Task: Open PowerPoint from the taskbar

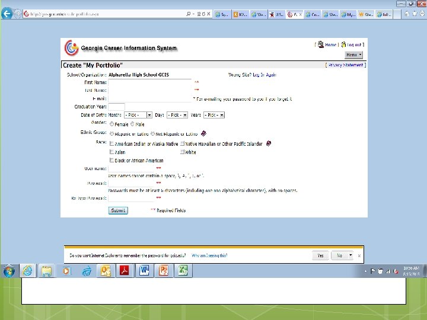Action: click(164, 271)
